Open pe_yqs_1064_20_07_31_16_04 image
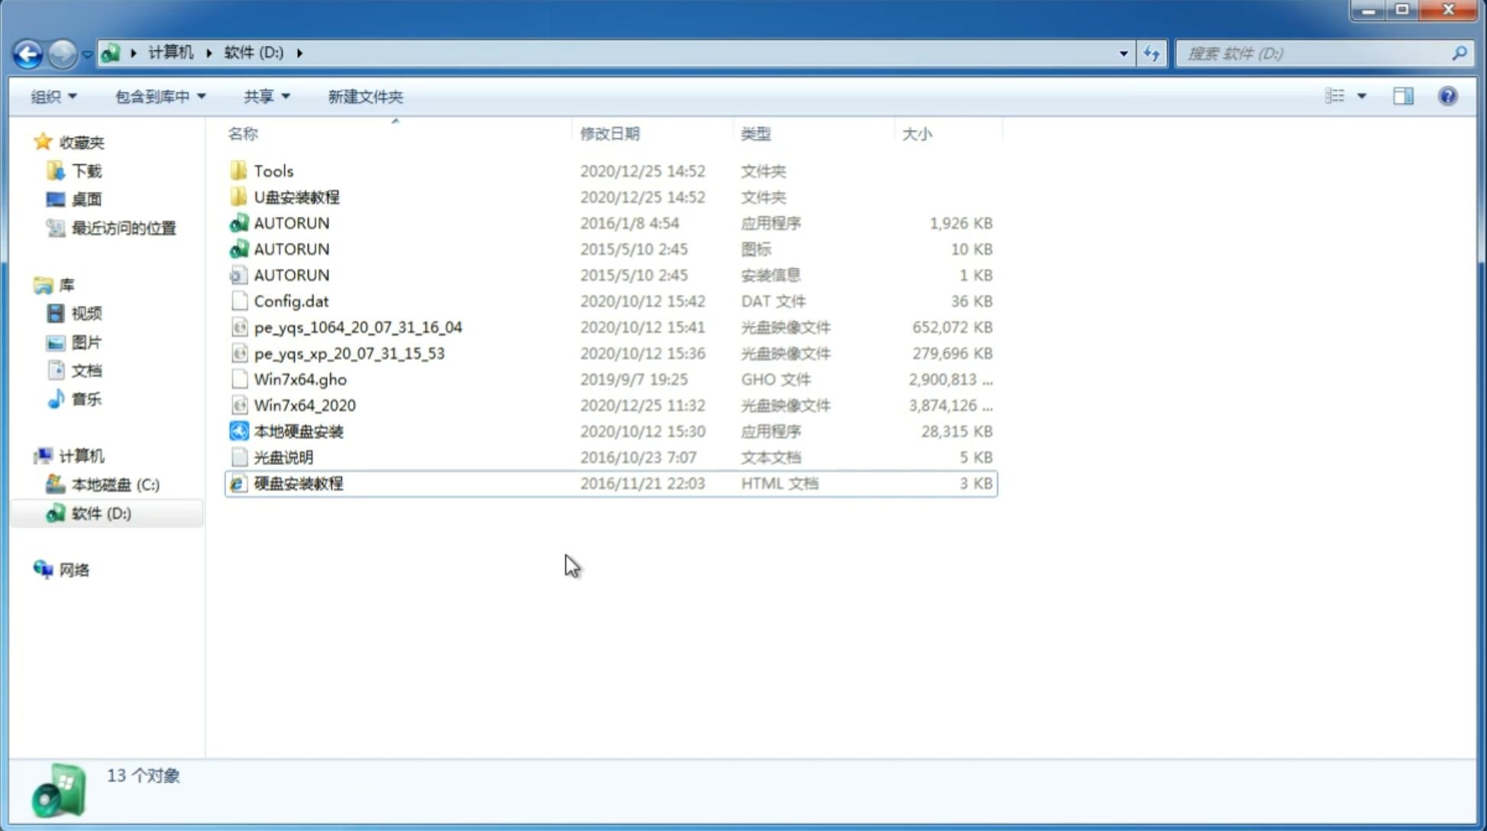This screenshot has width=1487, height=831. (357, 327)
